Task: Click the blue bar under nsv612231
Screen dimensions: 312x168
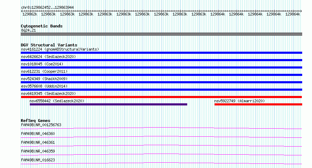Action: 161,75
